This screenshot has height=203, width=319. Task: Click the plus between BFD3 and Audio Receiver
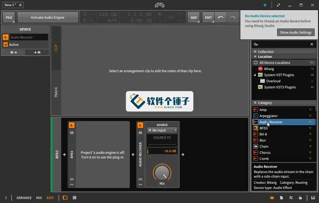point(133,155)
